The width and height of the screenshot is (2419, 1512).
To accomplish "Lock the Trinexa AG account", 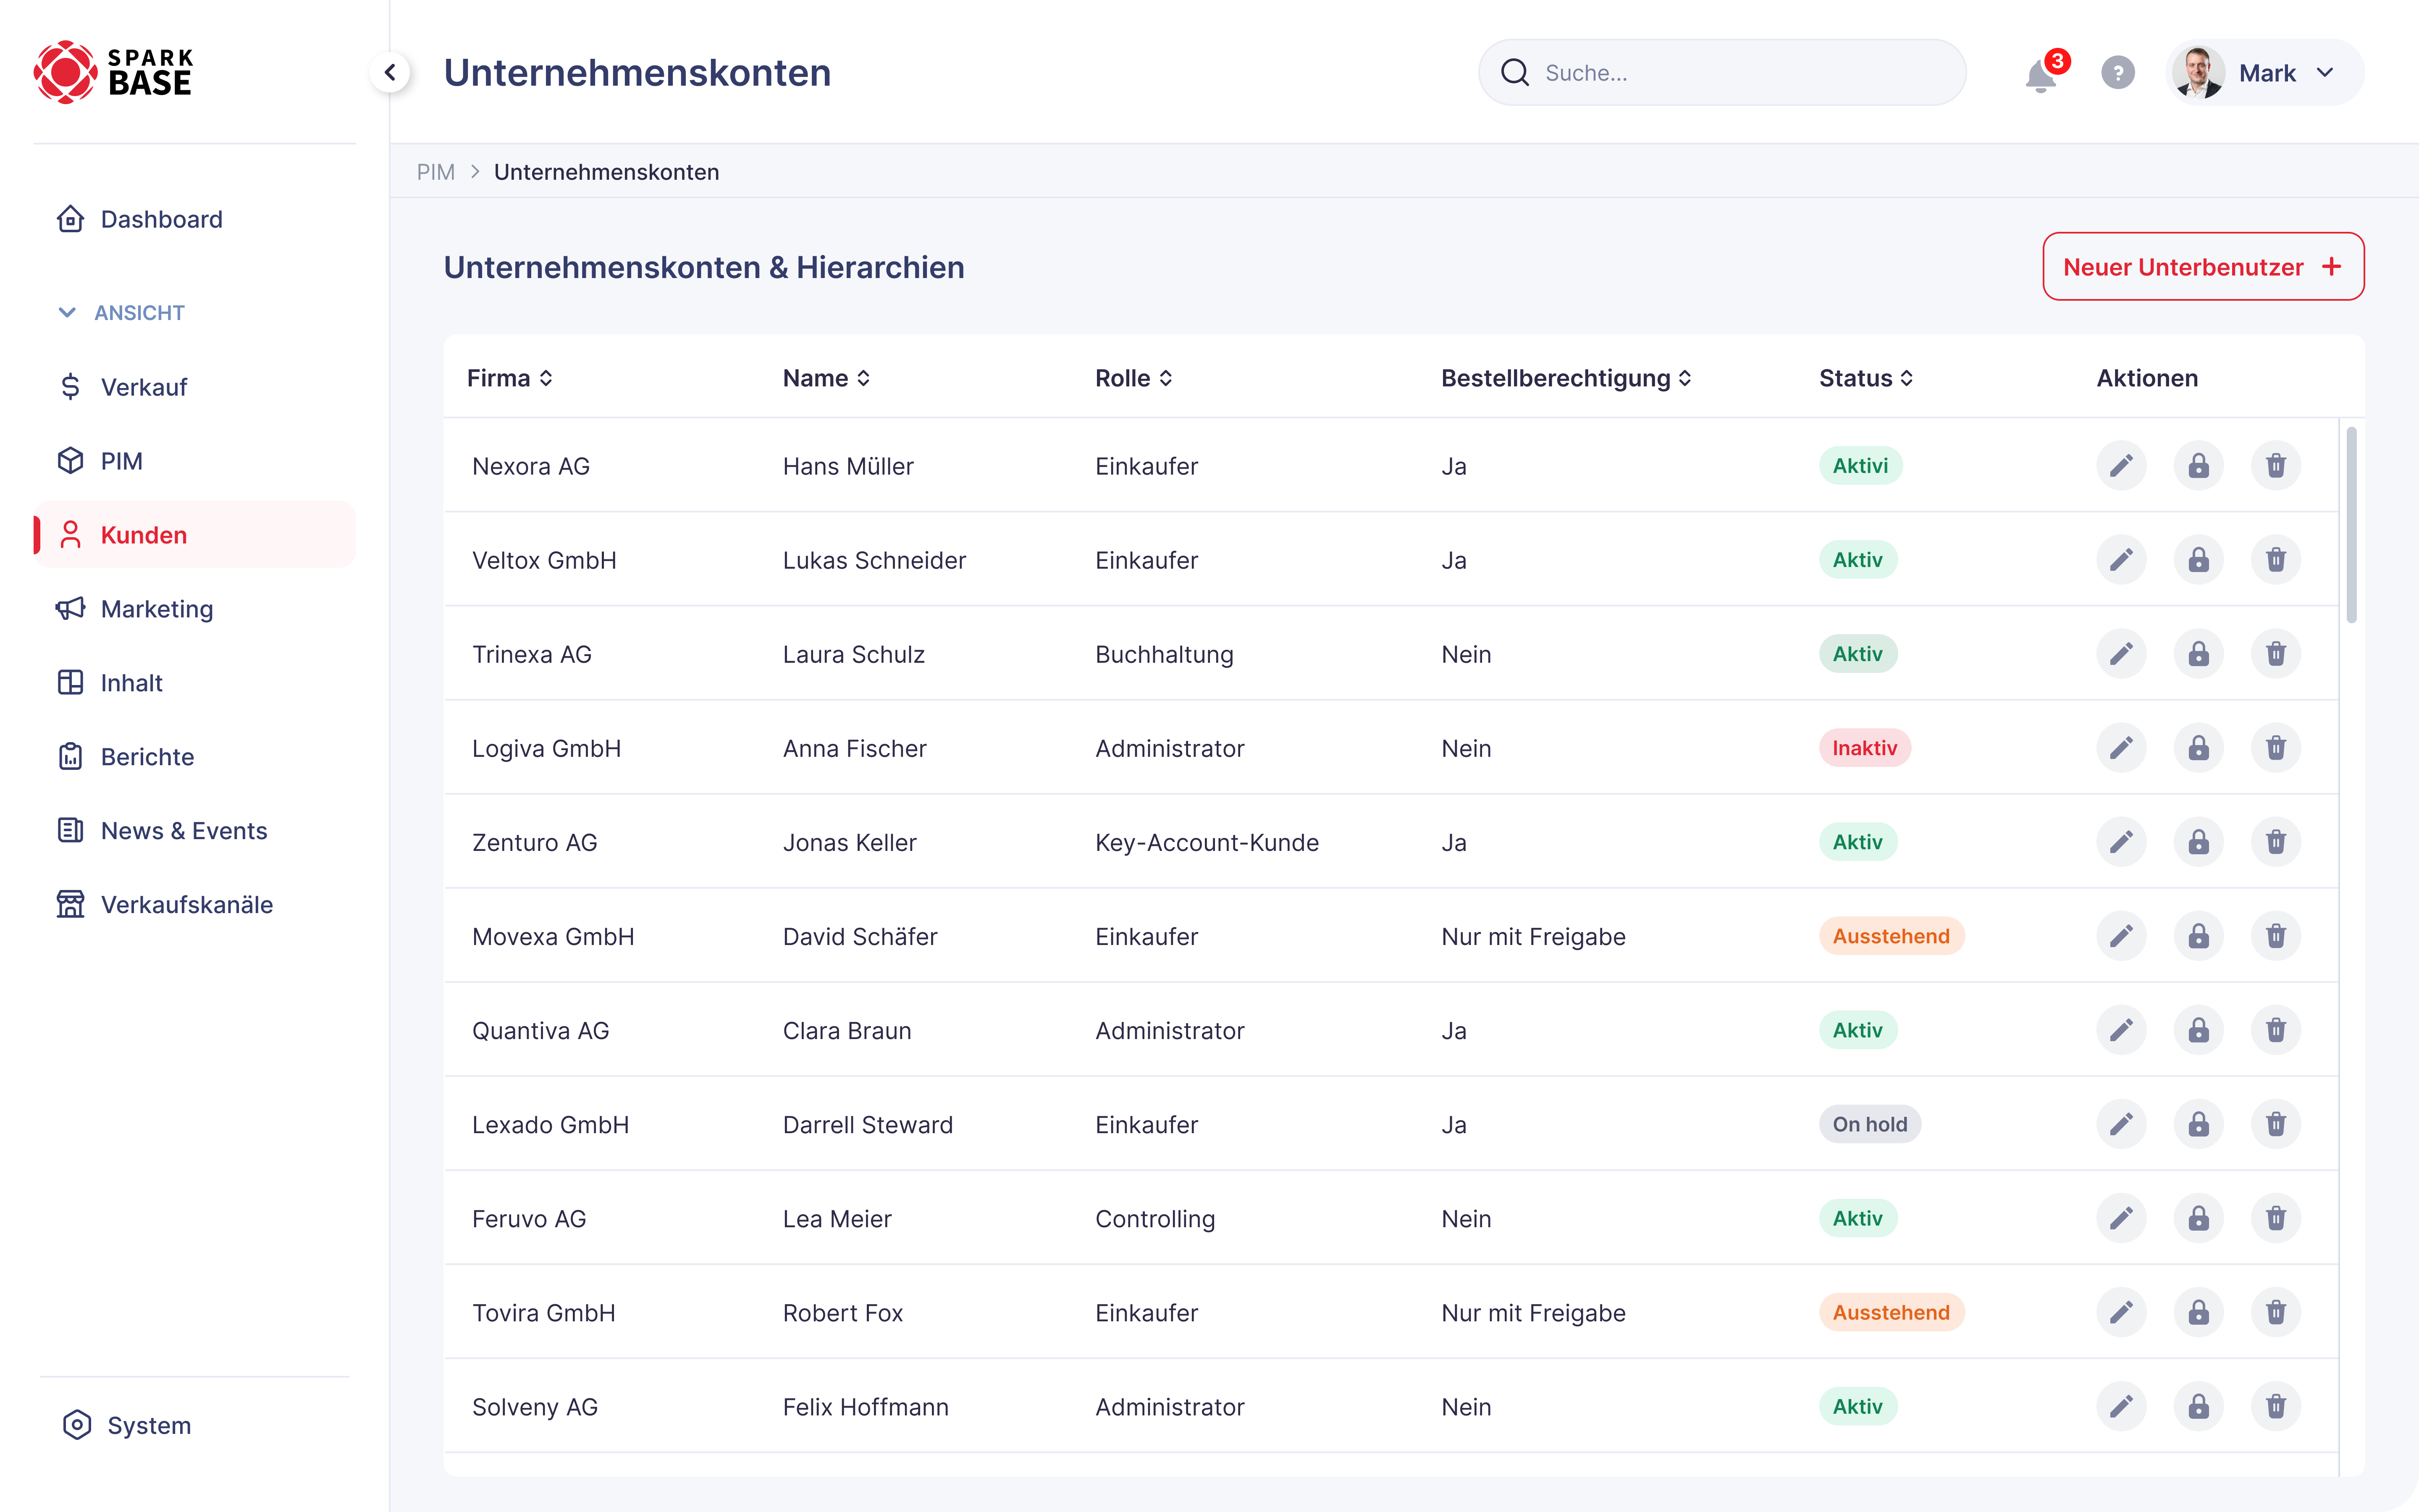I will [2198, 654].
